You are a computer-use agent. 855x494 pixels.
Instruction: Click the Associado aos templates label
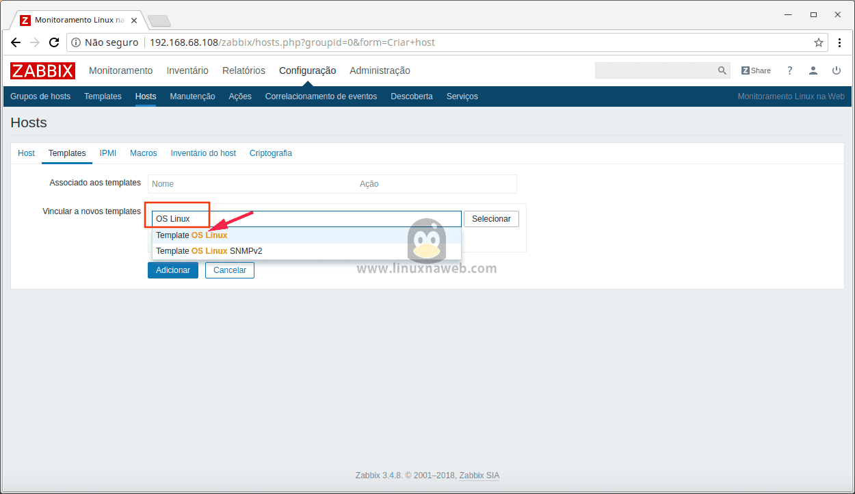95,183
